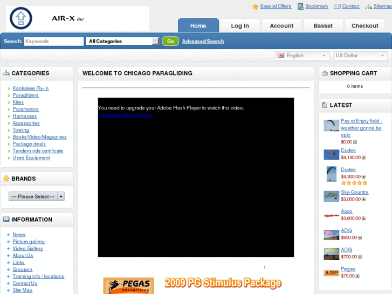The width and height of the screenshot is (392, 294).
Task: Click plus icon next to $75.00 Pegas price
Action: pyautogui.click(x=357, y=276)
